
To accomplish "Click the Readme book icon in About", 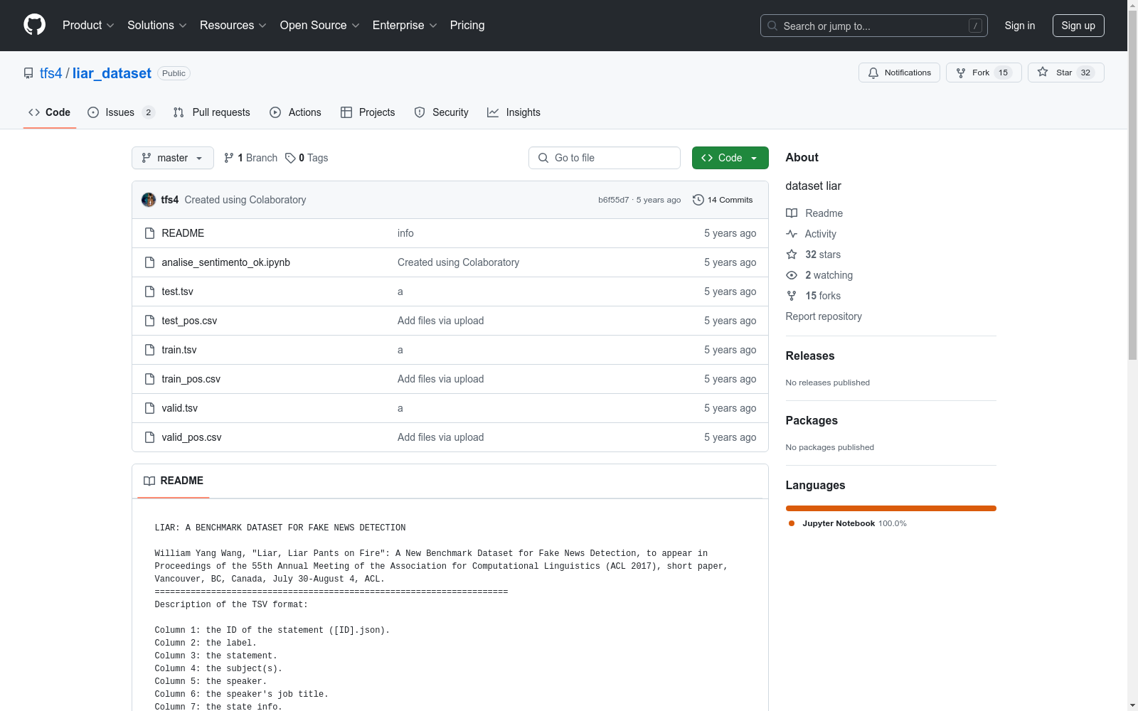I will [792, 213].
